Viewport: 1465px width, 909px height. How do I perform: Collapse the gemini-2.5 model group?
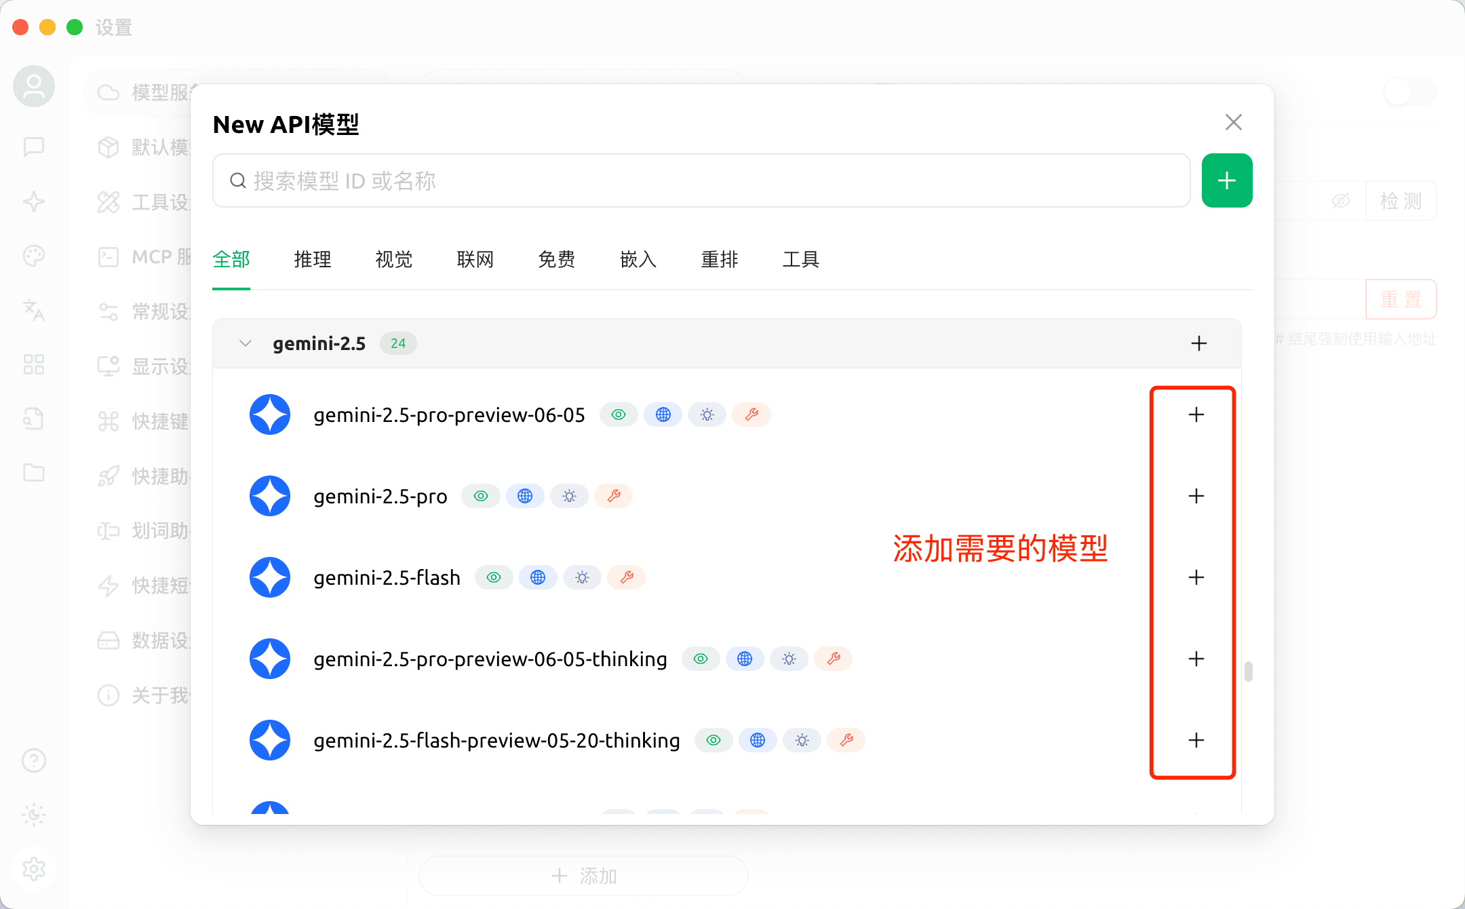246,343
